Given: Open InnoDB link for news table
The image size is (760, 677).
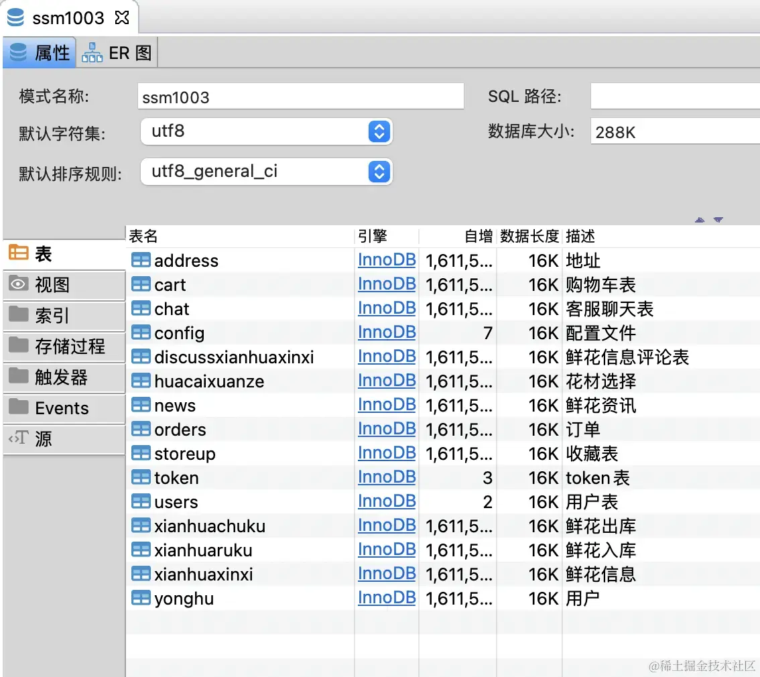Looking at the screenshot, I should (387, 405).
